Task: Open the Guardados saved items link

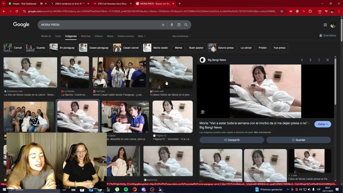Action: [x=327, y=35]
